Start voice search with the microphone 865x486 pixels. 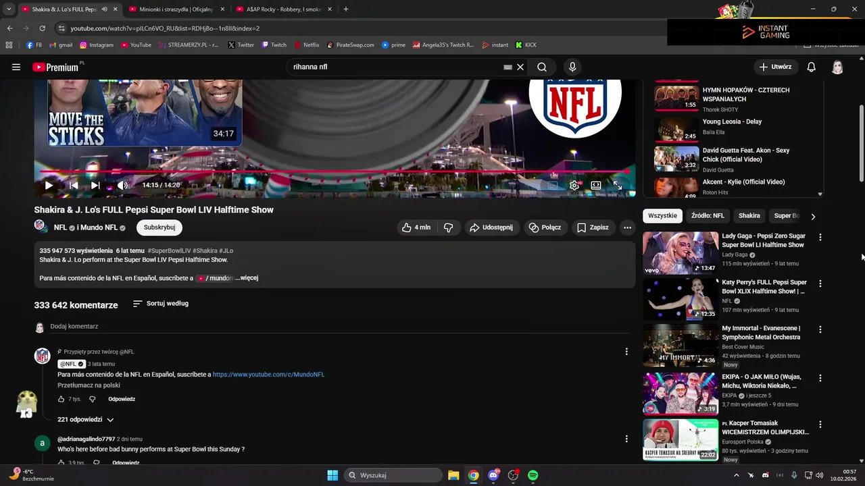pos(572,67)
